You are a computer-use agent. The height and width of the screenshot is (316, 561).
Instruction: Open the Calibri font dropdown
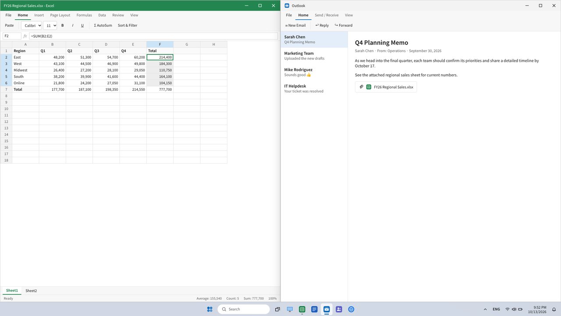(32, 25)
